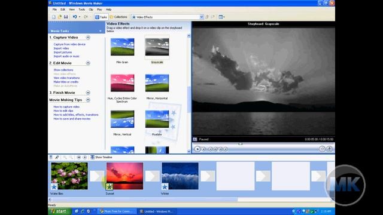Click the Take Picture button in monitor
The height and width of the screenshot is (215, 383).
(x=329, y=149)
